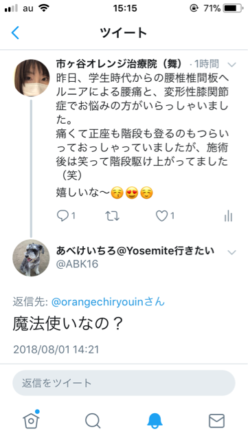Expand options chevron on 市ヶ谷オレンジ治療院 tweet
This screenshot has width=248, height=440.
(x=232, y=65)
